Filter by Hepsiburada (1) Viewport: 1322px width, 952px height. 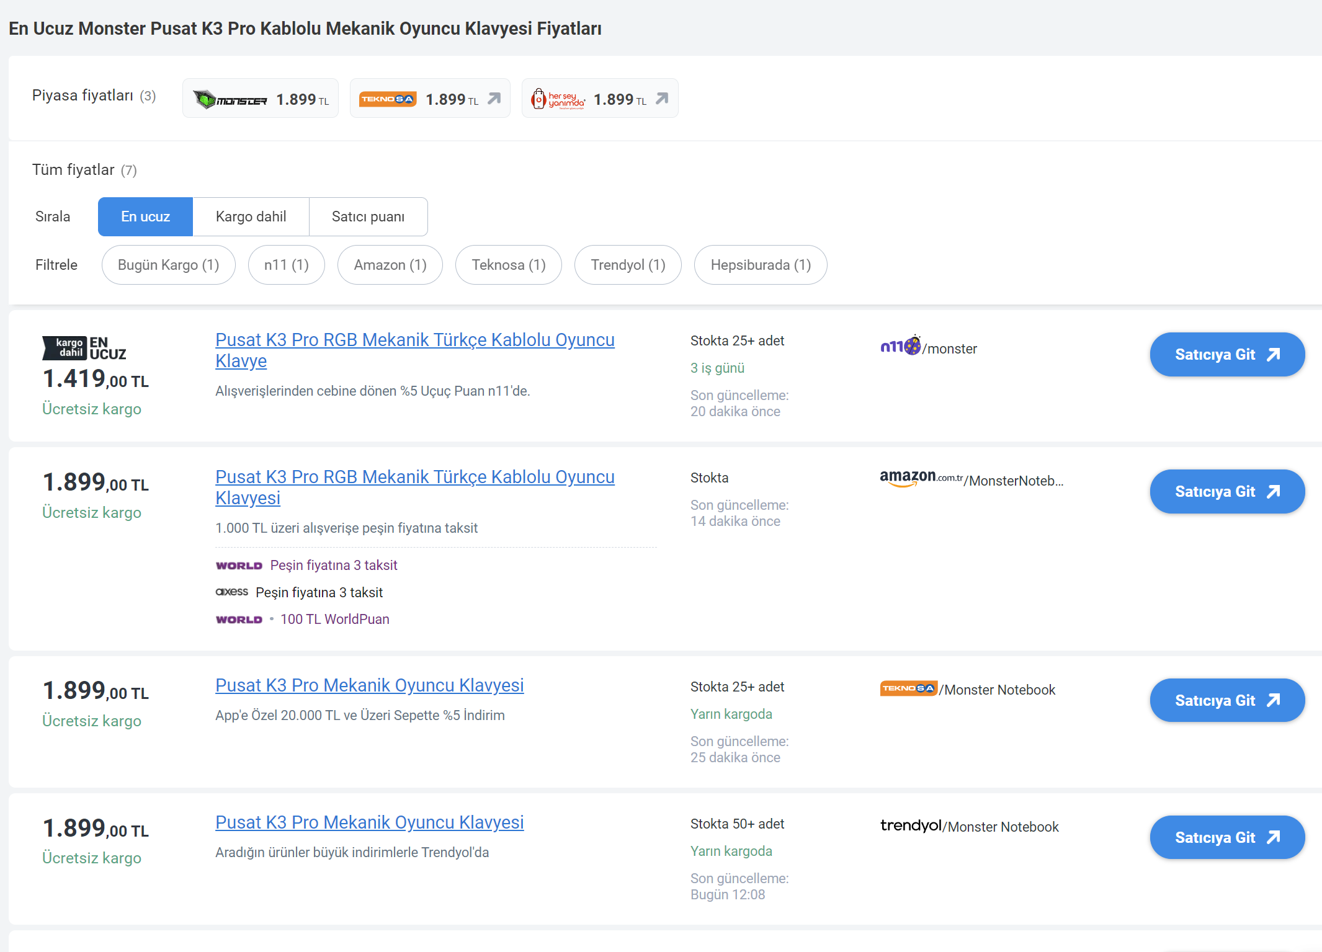click(761, 265)
